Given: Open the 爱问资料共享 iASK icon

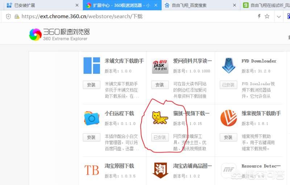Looking at the screenshot, I should pyautogui.click(x=160, y=67).
